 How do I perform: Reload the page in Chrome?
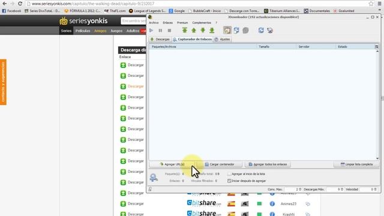tap(20, 4)
